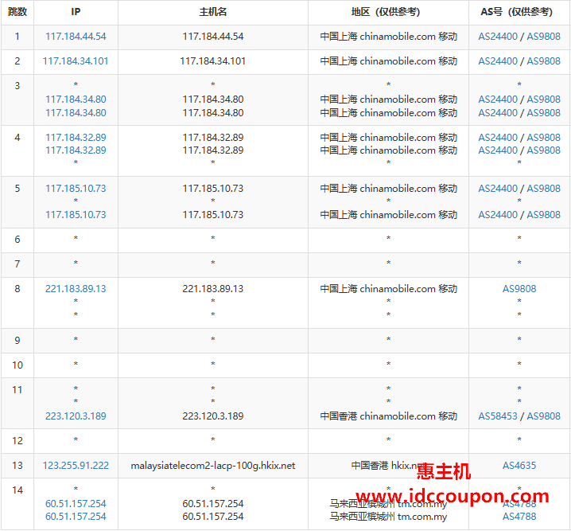Click the blue IP link 123.255.91.222 in hop 13
The width and height of the screenshot is (571, 531).
[76, 466]
